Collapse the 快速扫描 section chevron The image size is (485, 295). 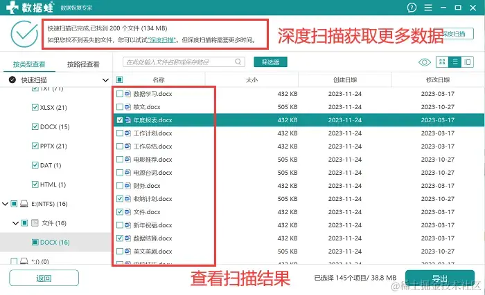[105, 80]
